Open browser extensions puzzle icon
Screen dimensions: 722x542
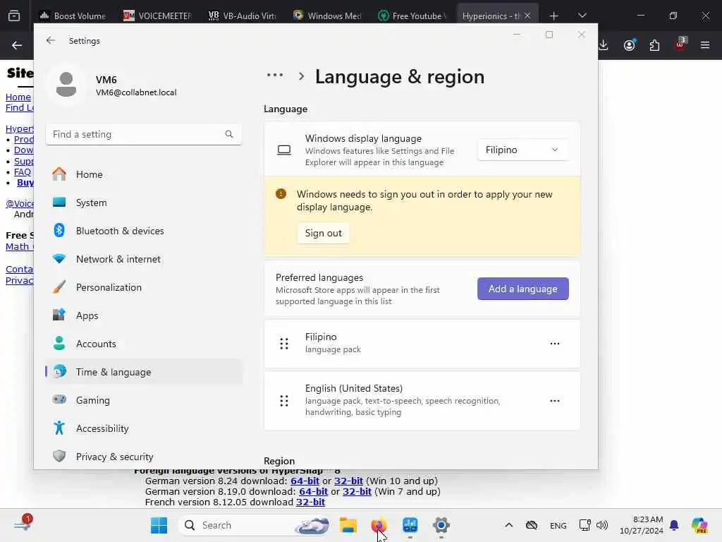tap(654, 45)
